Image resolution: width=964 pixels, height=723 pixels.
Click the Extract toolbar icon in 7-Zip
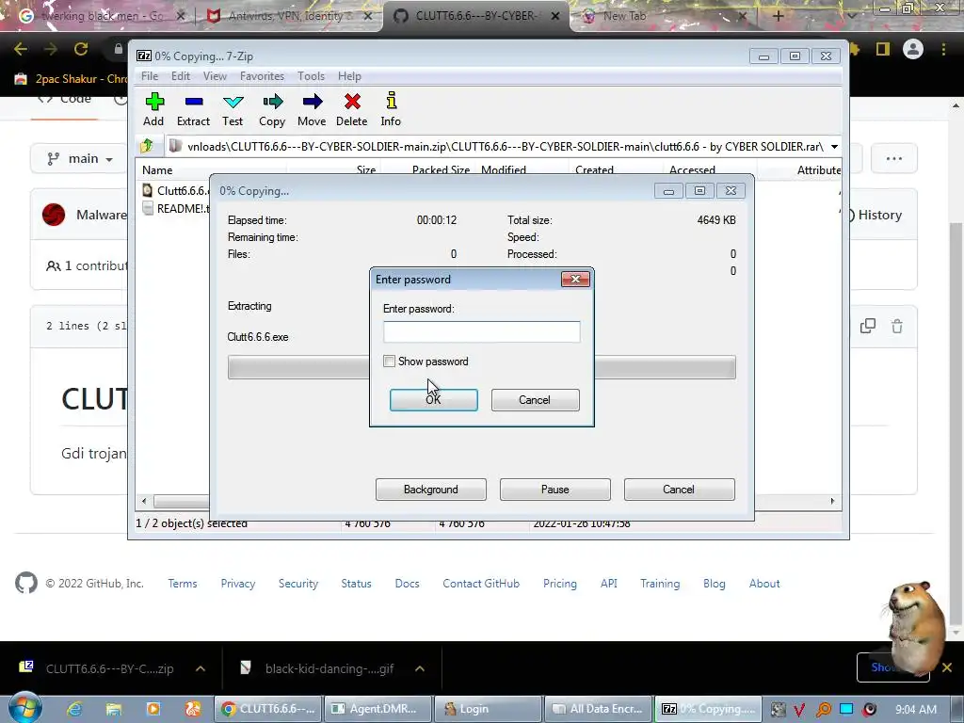pyautogui.click(x=194, y=109)
